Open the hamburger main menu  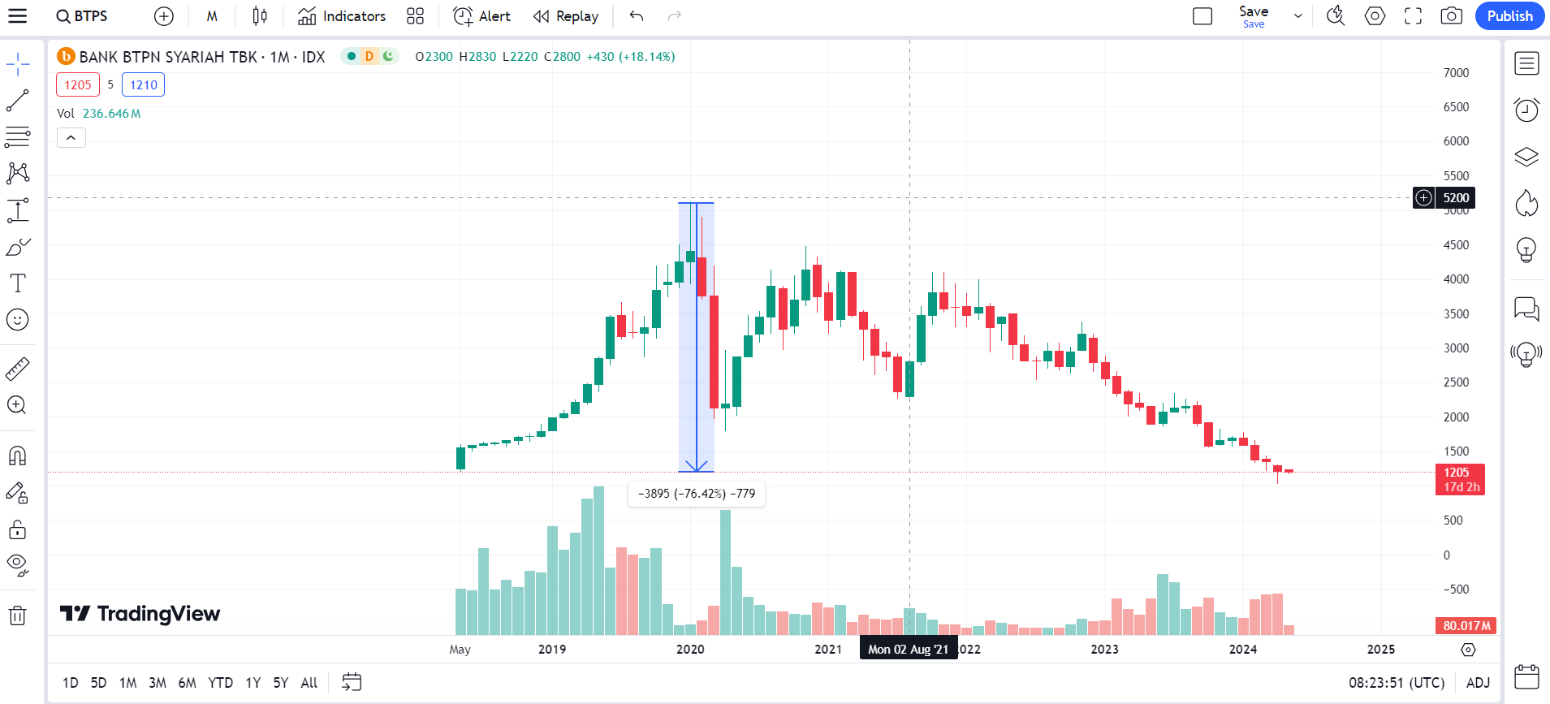coord(17,16)
